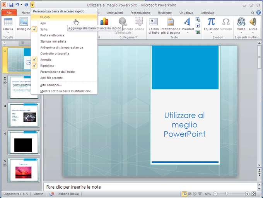This screenshot has height=198, width=263.
Task: Click the chart icon in the ribbon
Action: pyautogui.click(x=104, y=21)
